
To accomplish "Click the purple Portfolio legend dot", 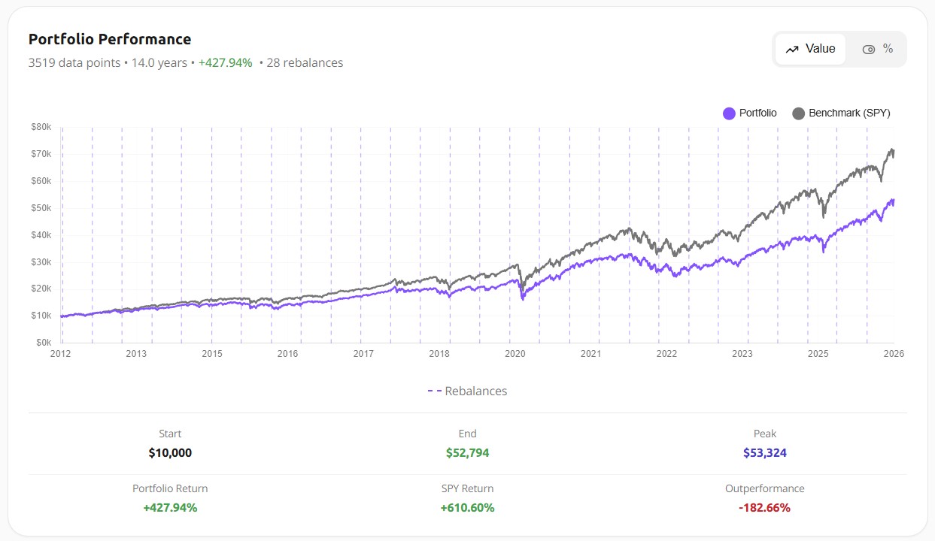I will pos(729,113).
